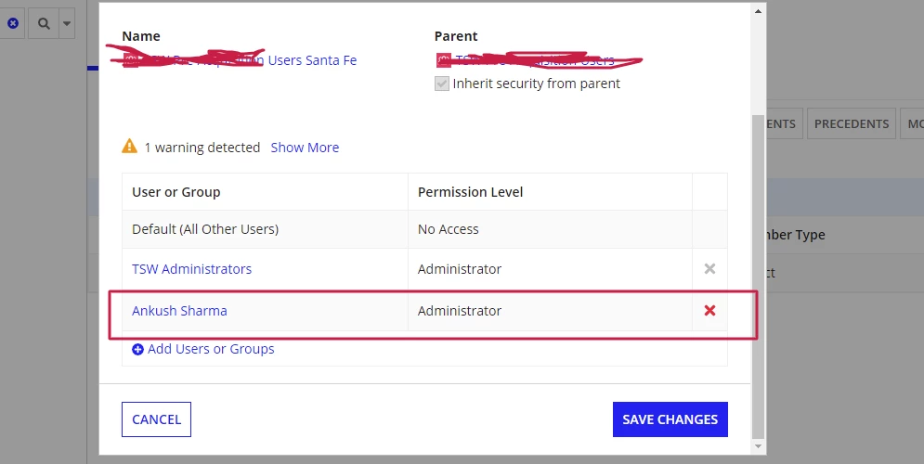Open the dropdown arrow next to search
The width and height of the screenshot is (924, 464).
(x=67, y=23)
